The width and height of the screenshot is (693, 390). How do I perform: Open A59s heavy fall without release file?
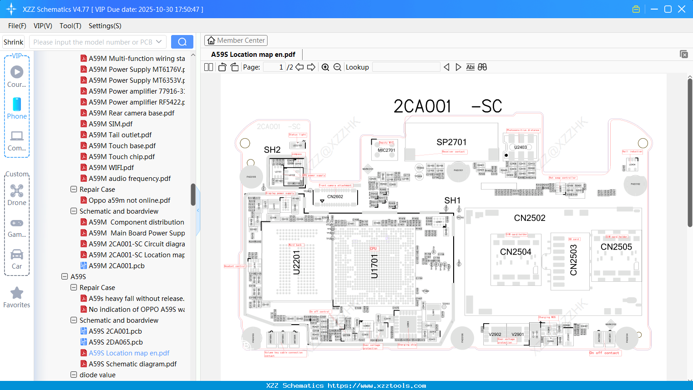tap(137, 298)
